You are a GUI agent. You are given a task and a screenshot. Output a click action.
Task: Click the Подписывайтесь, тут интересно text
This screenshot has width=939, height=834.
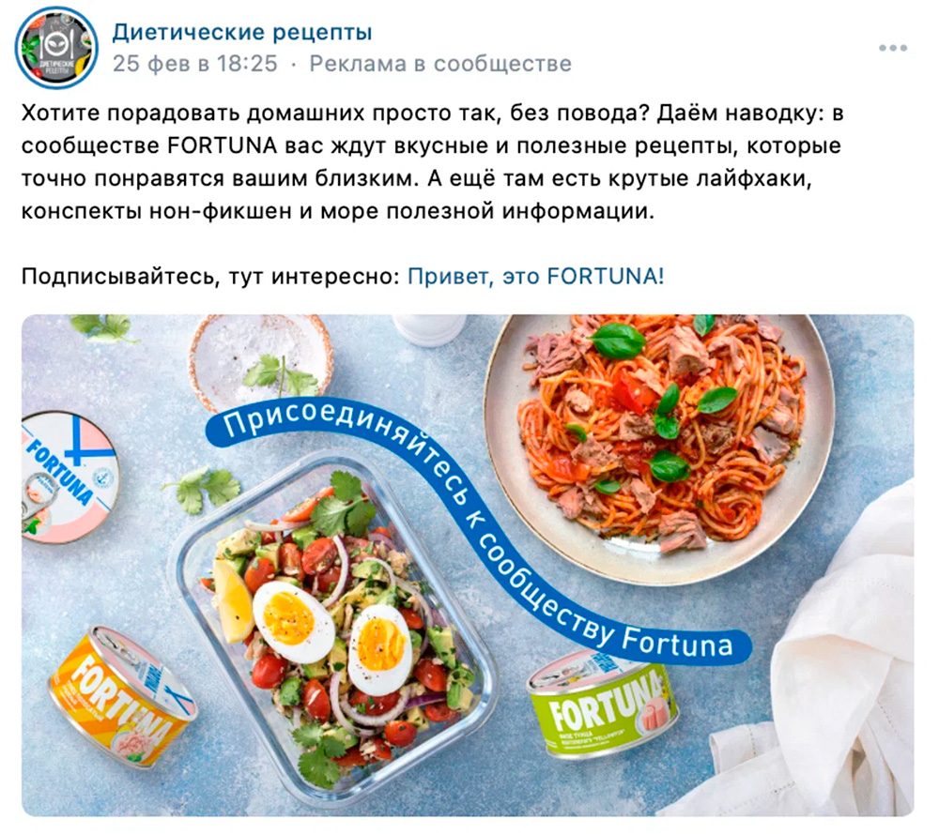[x=210, y=277]
